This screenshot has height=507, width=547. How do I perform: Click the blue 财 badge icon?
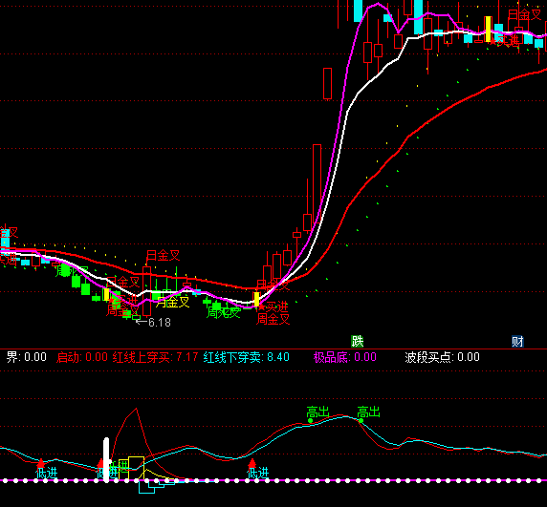click(x=517, y=341)
